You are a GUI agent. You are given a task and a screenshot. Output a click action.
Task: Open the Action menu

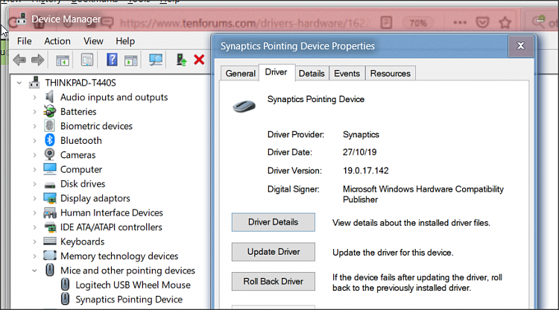pyautogui.click(x=57, y=41)
